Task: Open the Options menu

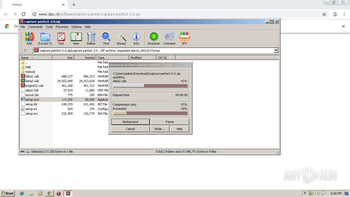Action: pos(77,27)
